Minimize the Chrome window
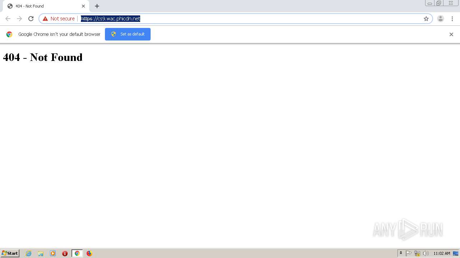The image size is (460, 258). click(x=430, y=3)
